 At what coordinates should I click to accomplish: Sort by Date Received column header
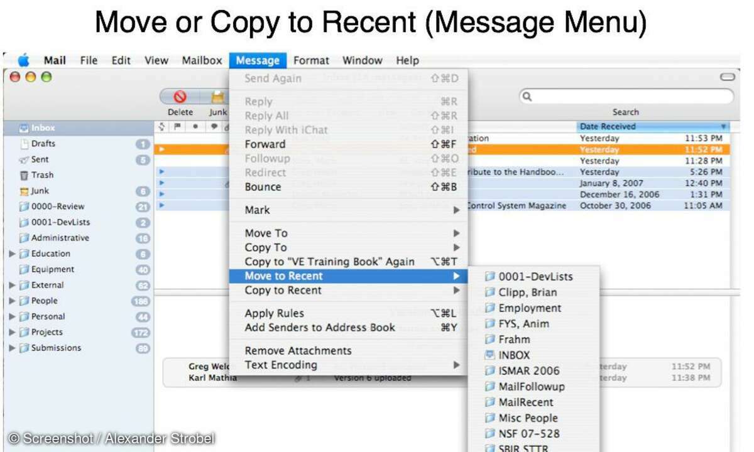tap(653, 126)
